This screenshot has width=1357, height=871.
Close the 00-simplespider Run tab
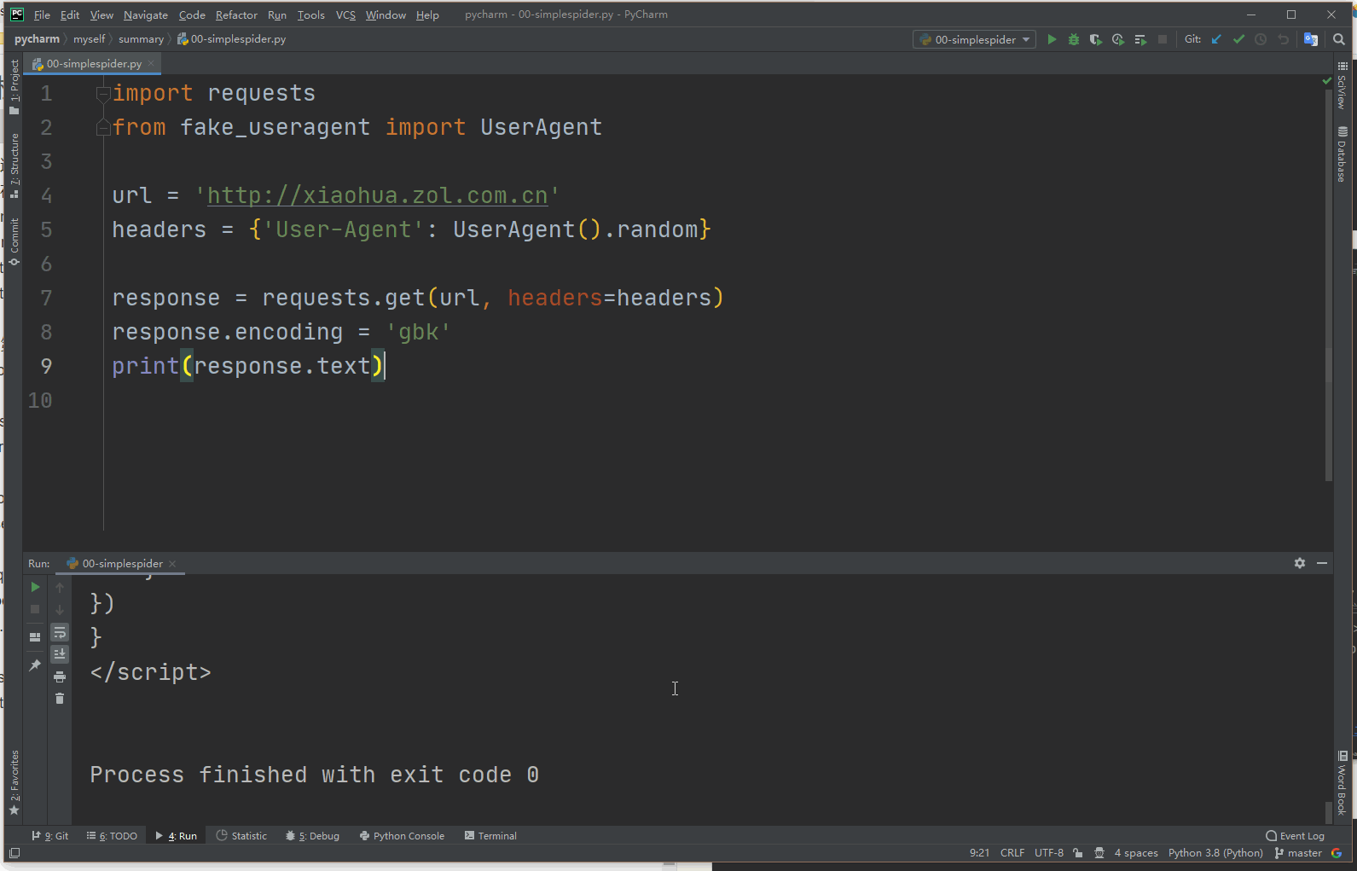172,564
